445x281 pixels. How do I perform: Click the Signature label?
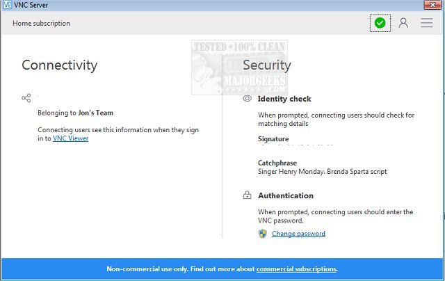273,139
